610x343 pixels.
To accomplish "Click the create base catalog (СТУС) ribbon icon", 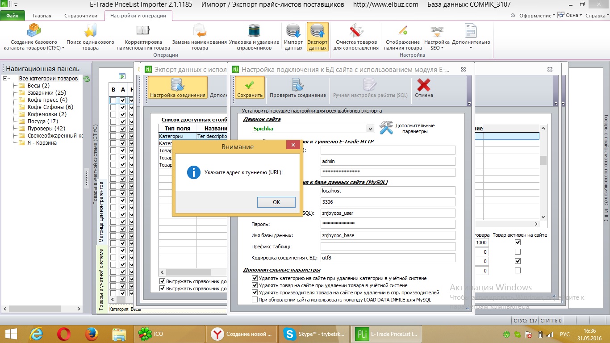I will click(x=34, y=30).
